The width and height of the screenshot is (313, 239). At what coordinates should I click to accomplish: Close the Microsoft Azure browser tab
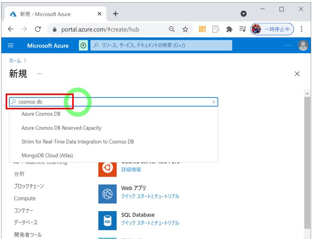click(99, 14)
